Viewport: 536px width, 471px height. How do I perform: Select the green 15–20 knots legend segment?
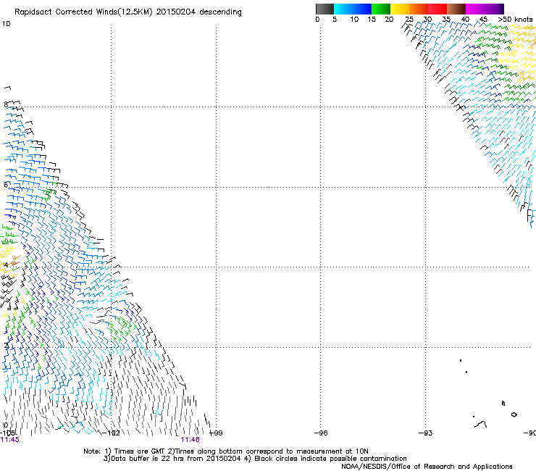click(381, 9)
